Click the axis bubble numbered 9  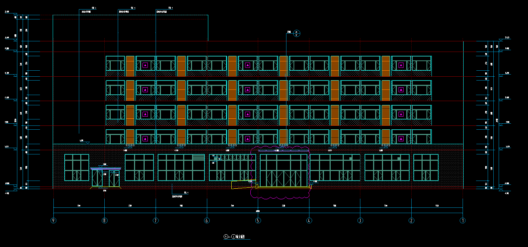(x=53, y=220)
